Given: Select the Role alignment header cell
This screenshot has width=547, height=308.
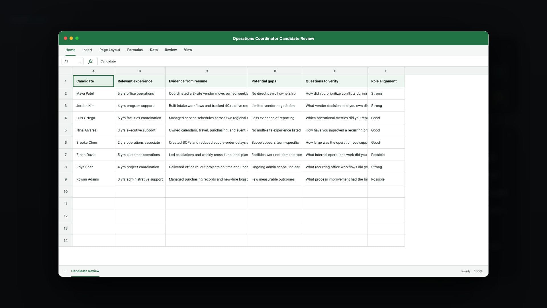Looking at the screenshot, I should (386, 81).
